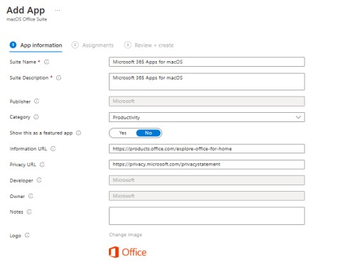Select Yes for featured app toggle
This screenshot has height=274, width=355.
pos(123,133)
